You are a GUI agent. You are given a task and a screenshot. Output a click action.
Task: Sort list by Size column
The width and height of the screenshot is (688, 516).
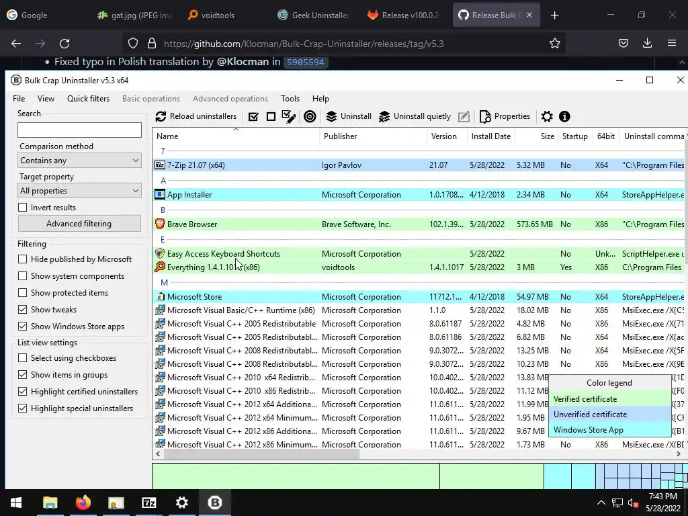536,136
